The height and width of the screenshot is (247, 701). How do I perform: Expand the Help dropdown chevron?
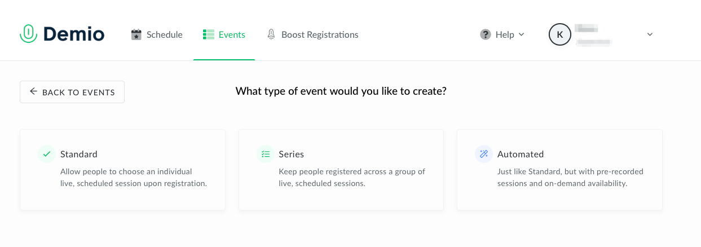521,34
